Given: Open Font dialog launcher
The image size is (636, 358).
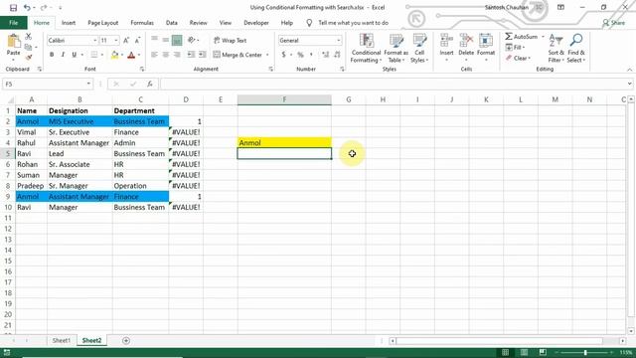Looking at the screenshot, I should [141, 69].
